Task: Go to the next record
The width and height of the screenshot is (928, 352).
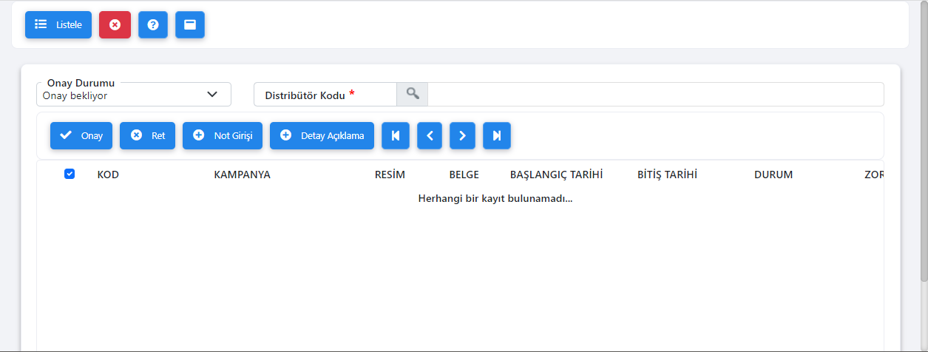Action: pos(462,135)
